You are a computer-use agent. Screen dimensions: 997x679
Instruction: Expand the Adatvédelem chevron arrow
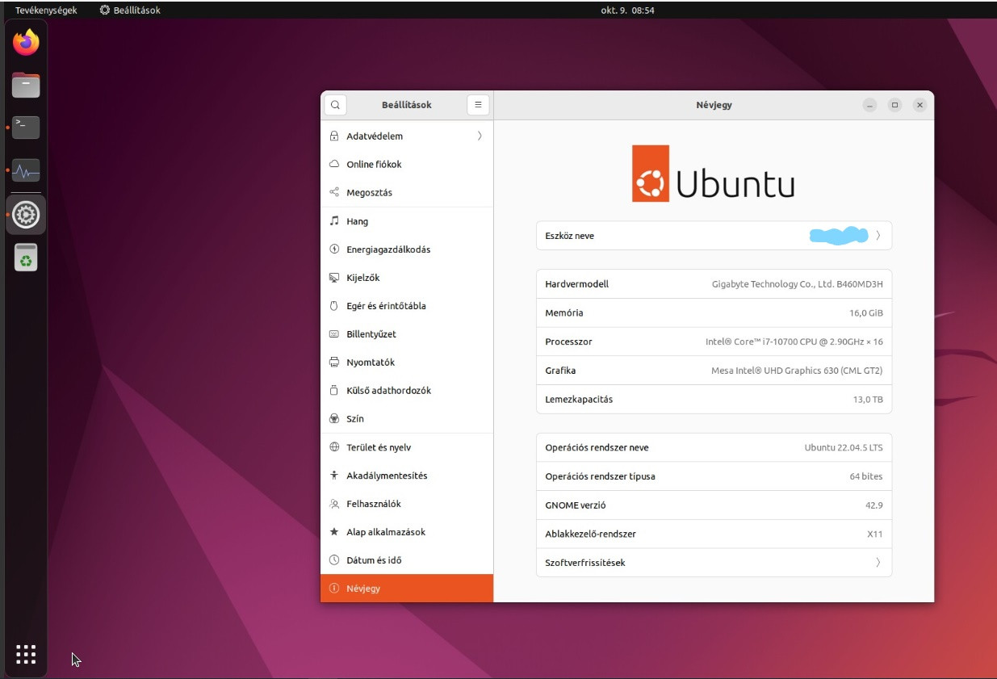[x=480, y=136]
